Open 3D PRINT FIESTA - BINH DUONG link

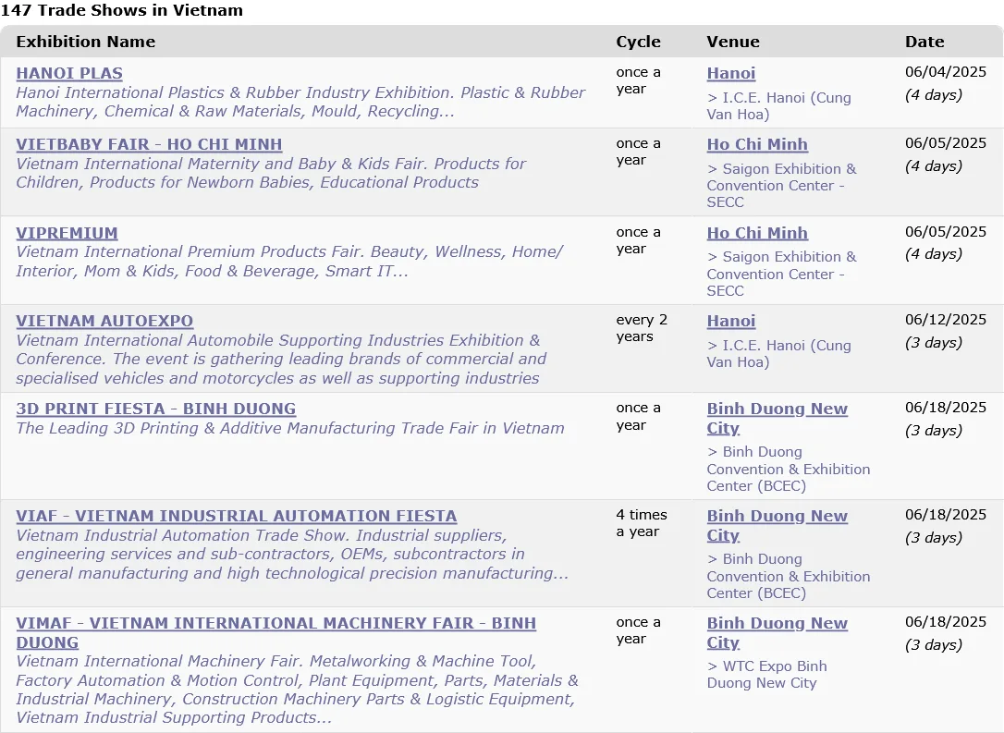[x=155, y=409]
